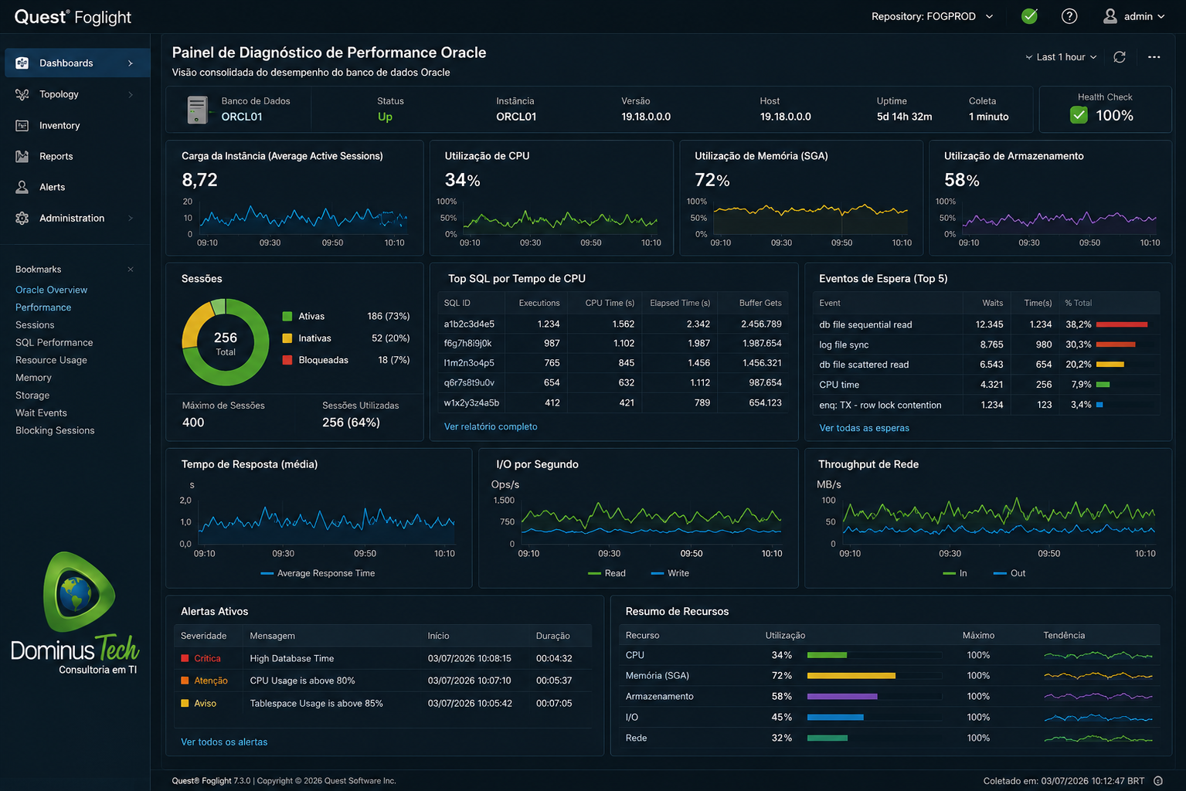Open Resource Usage bookmark
The image size is (1186, 791).
pyautogui.click(x=51, y=360)
